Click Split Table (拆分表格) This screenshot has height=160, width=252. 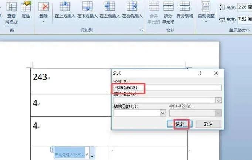point(185,10)
